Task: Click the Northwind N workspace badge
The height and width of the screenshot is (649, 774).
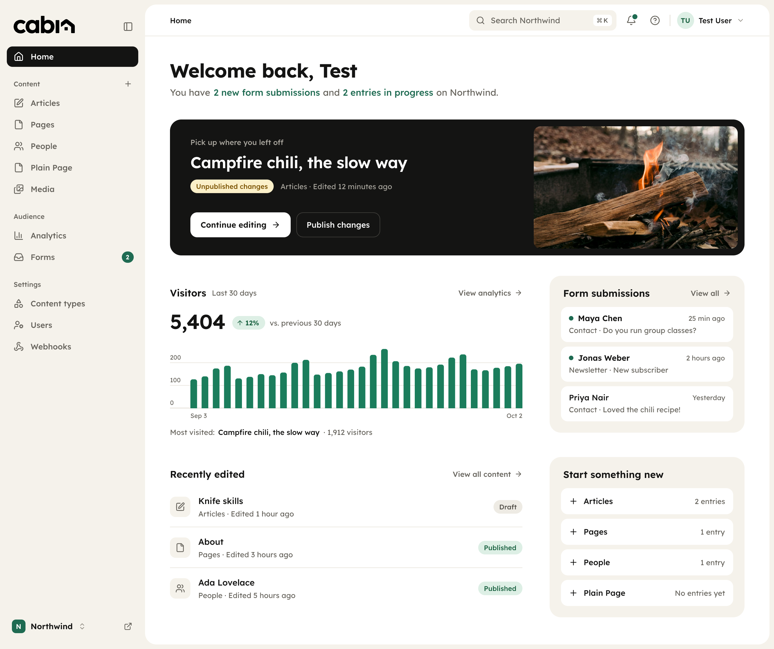Action: point(18,626)
